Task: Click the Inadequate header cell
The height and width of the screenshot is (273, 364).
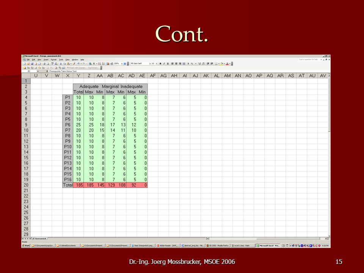Action: point(132,86)
